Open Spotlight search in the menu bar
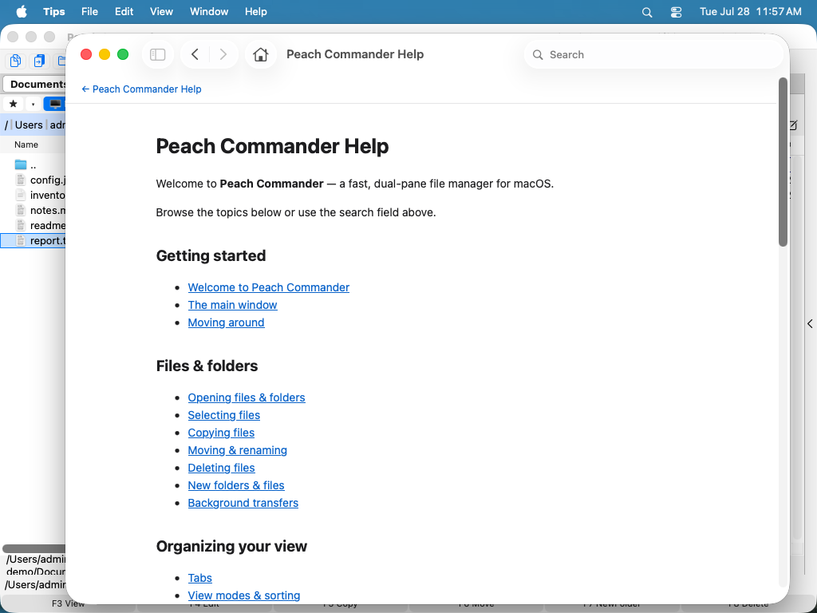 646,12
